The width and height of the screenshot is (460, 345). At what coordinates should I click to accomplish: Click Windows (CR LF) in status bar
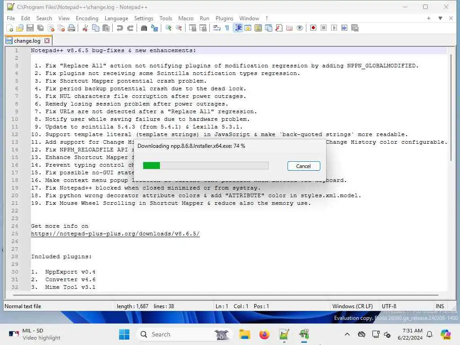point(352,306)
